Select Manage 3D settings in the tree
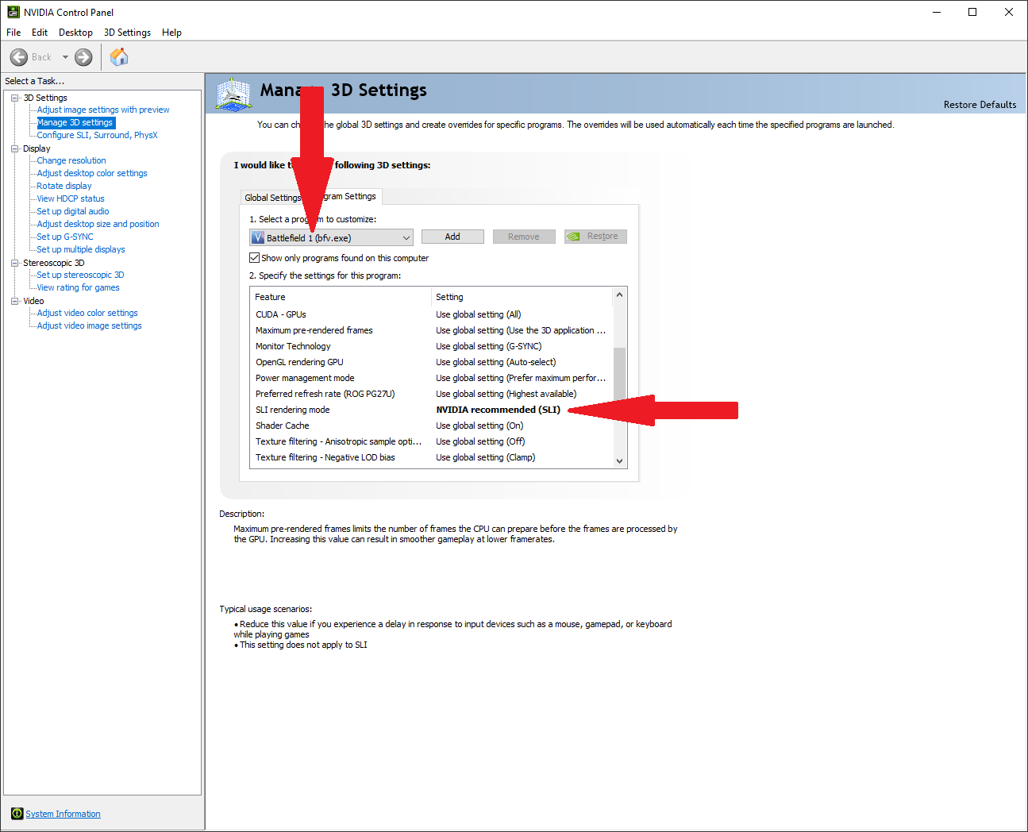 coord(75,122)
